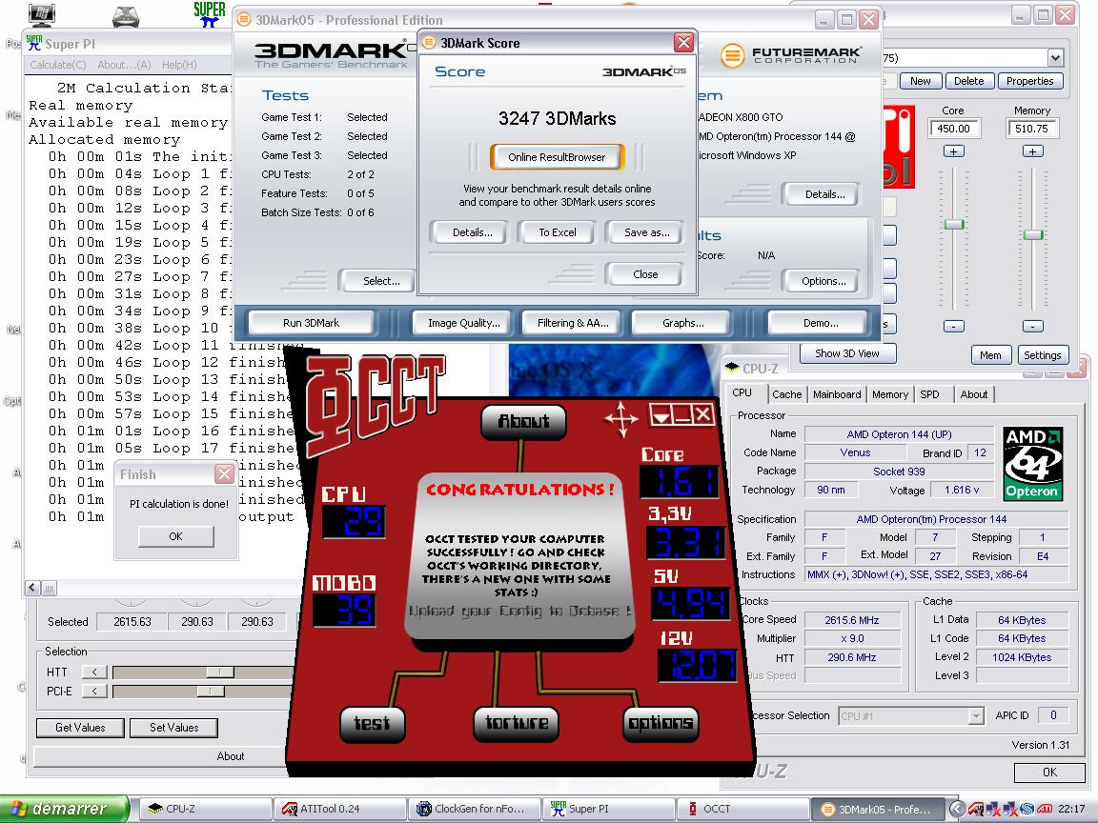Open the Windows démarrer start button
This screenshot has height=823, width=1098.
pyautogui.click(x=65, y=809)
